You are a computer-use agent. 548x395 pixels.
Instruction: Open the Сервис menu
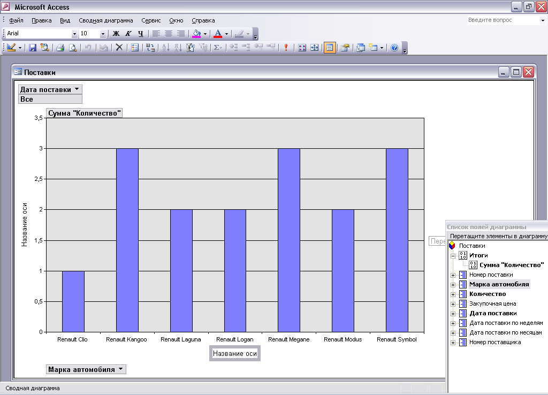(151, 21)
